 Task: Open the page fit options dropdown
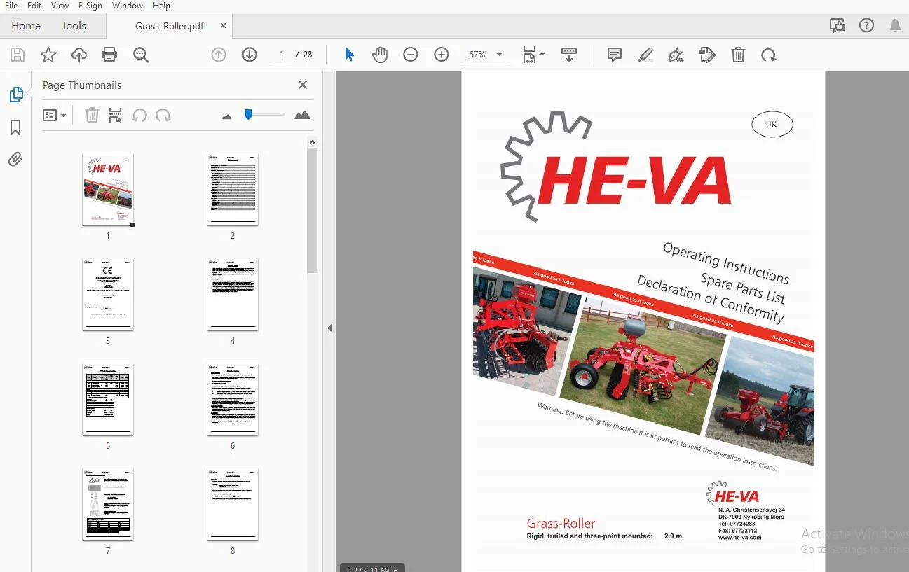(x=533, y=55)
